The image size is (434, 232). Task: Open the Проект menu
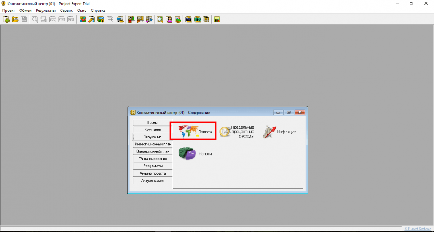coord(8,10)
